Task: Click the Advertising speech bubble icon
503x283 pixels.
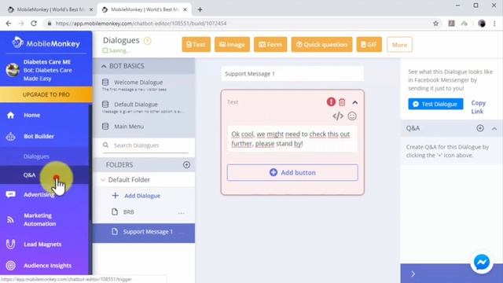Action: pyautogui.click(x=10, y=194)
